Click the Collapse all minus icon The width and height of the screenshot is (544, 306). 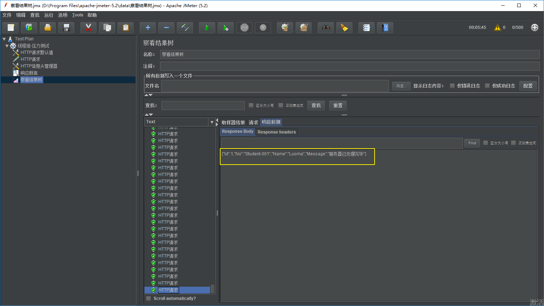(166, 27)
